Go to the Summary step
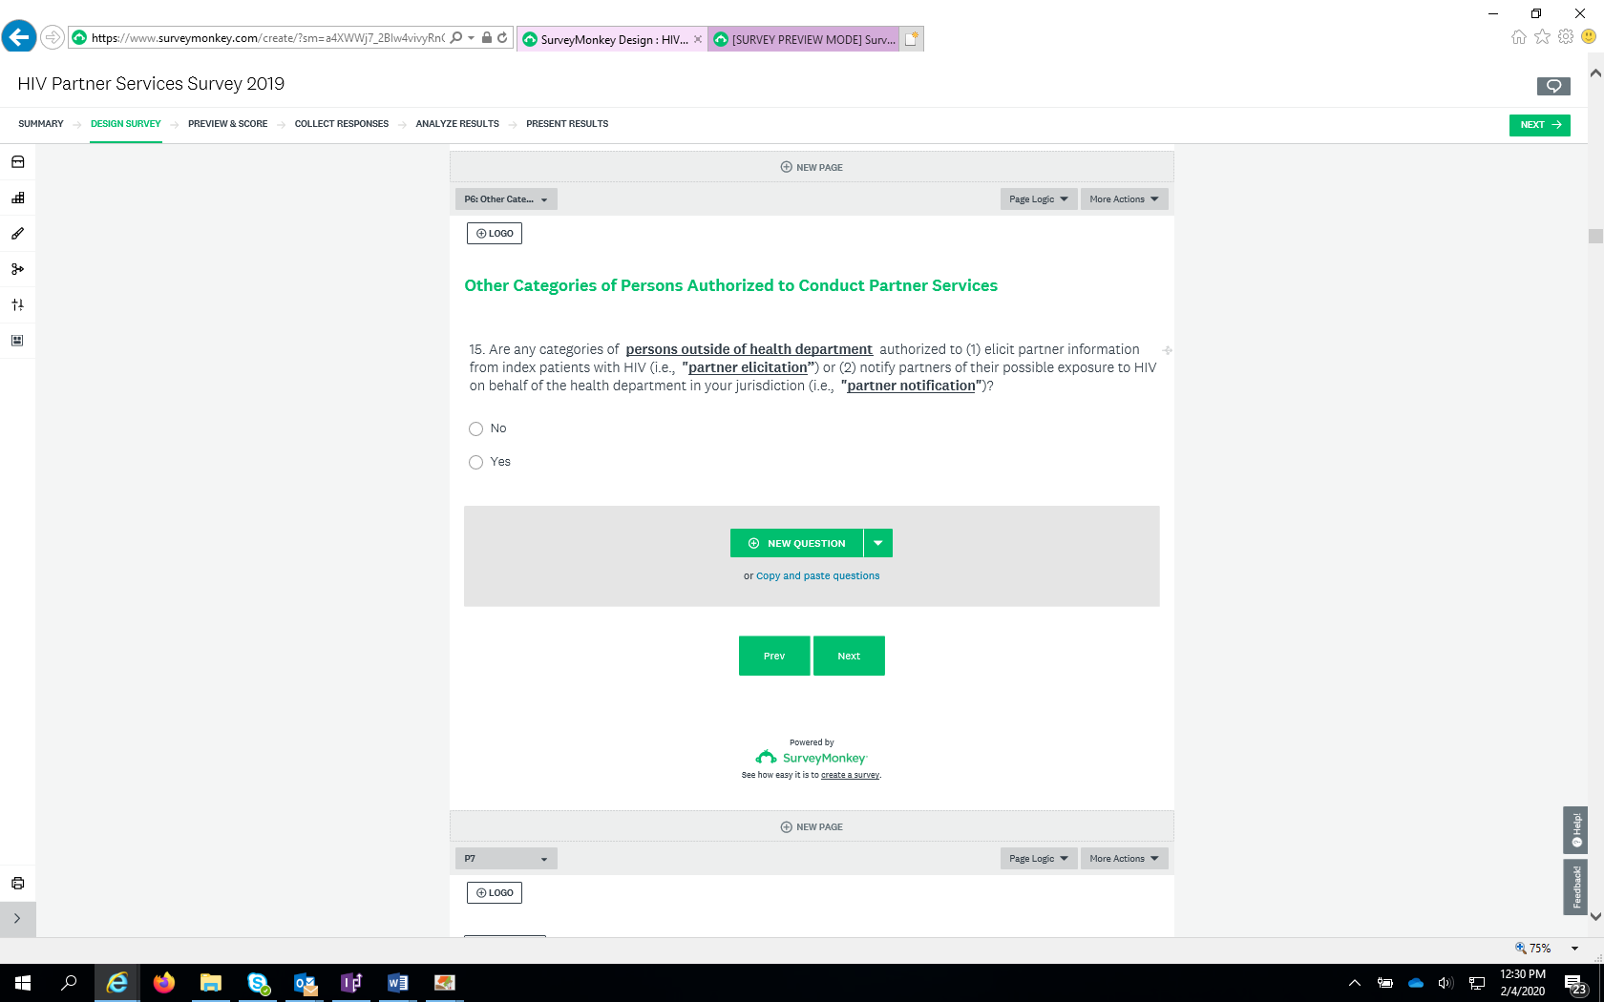1604x1002 pixels. point(41,124)
